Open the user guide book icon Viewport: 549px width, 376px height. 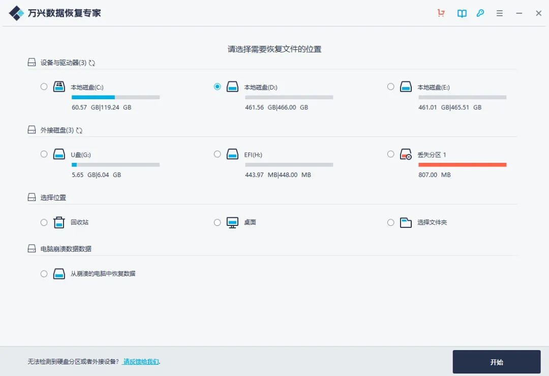(x=462, y=13)
